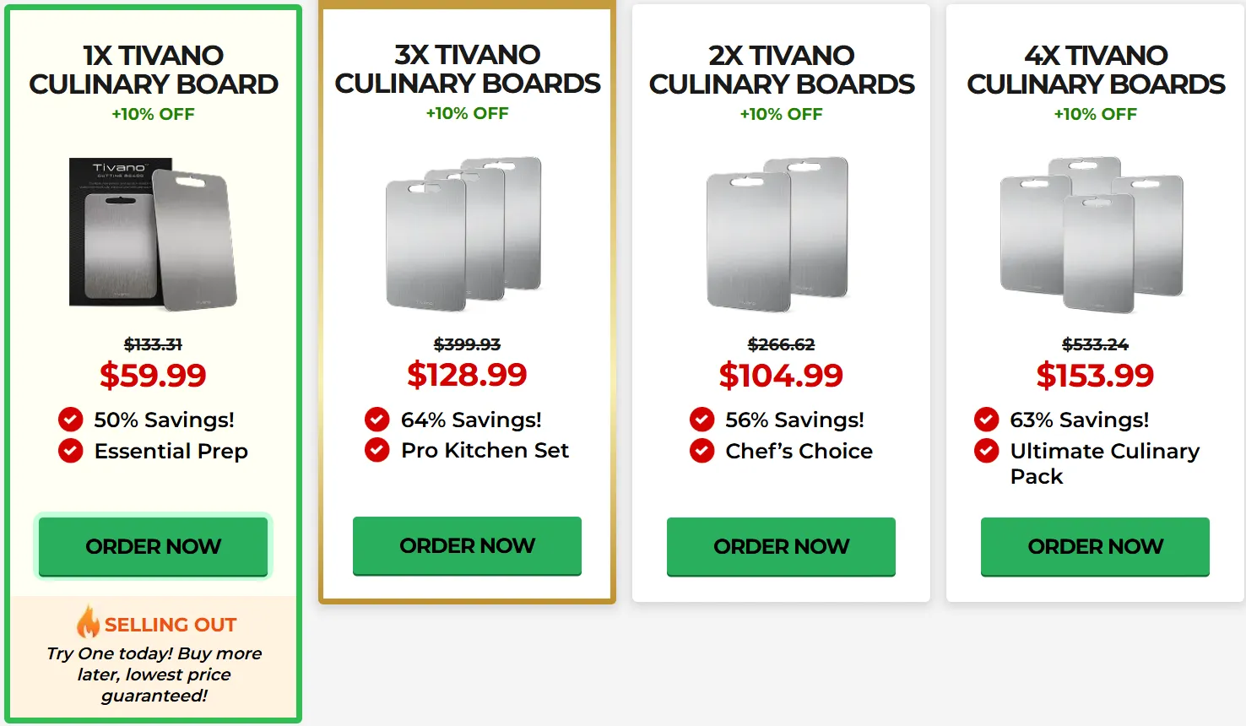Image resolution: width=1246 pixels, height=726 pixels.
Task: Click the red checkmark beside Ultimate Culinary Pack
Action: [x=986, y=451]
